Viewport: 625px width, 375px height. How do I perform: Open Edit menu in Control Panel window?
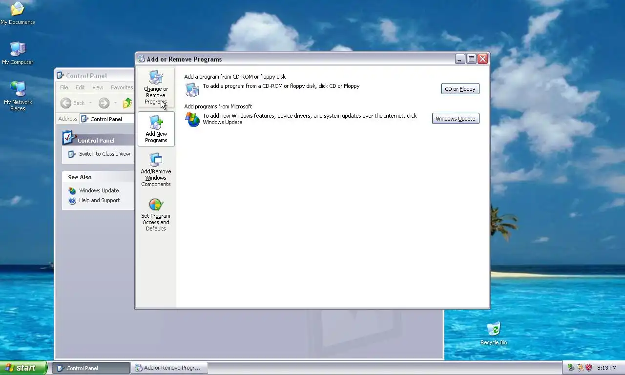pyautogui.click(x=80, y=87)
